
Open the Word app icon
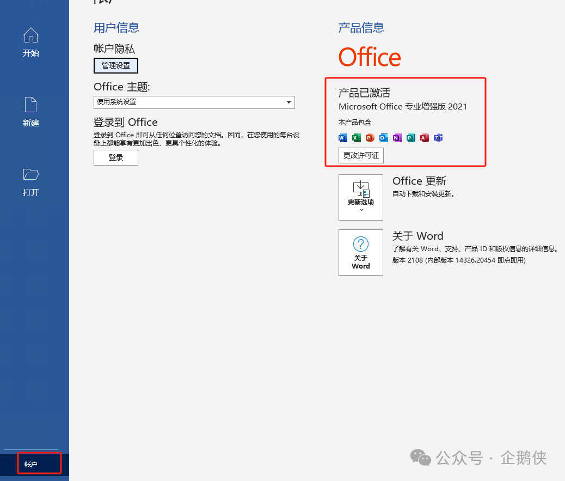[x=342, y=138]
